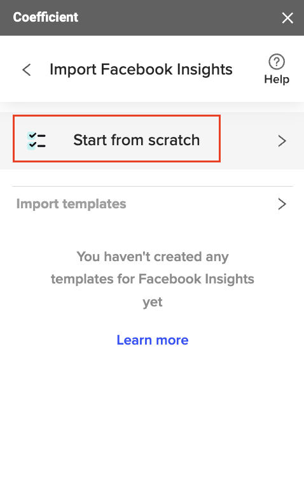This screenshot has height=493, width=304.
Task: Follow the Learn more link
Action: [x=152, y=340]
